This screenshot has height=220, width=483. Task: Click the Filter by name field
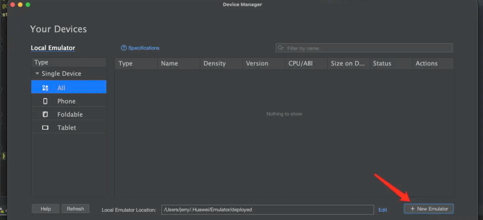(364, 48)
